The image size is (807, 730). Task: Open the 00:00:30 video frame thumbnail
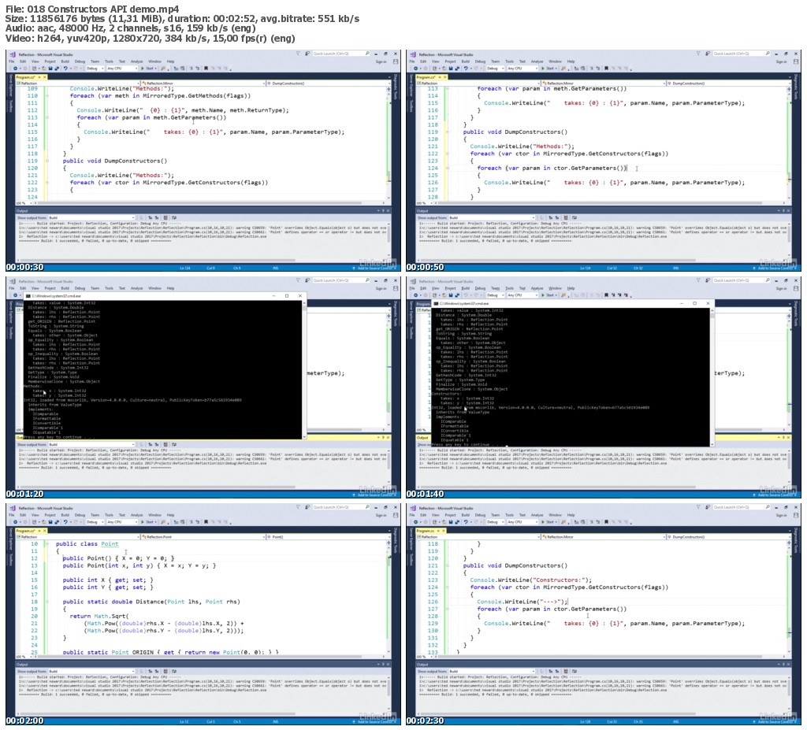click(203, 161)
